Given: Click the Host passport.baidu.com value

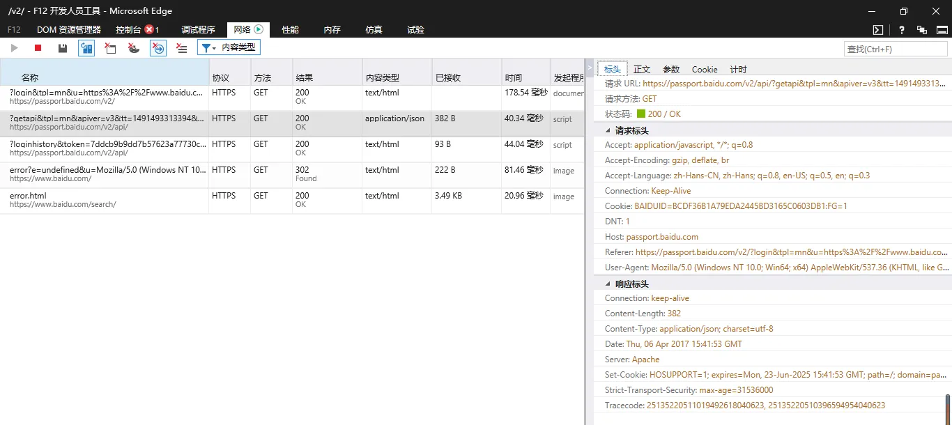Looking at the screenshot, I should 662,237.
